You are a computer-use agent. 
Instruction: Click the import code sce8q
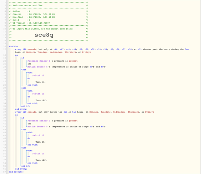44,35
